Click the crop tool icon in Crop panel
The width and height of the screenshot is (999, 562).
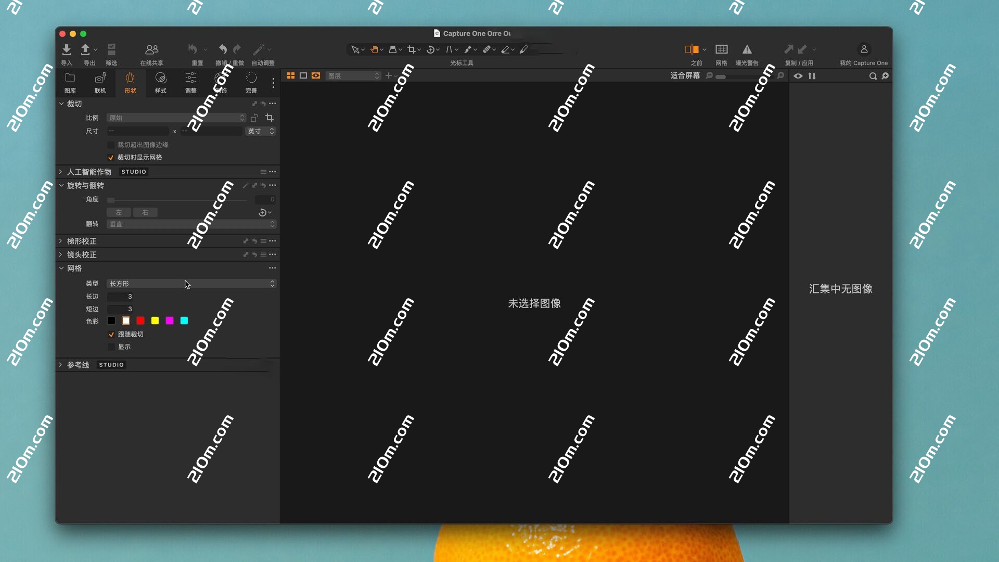pyautogui.click(x=270, y=118)
